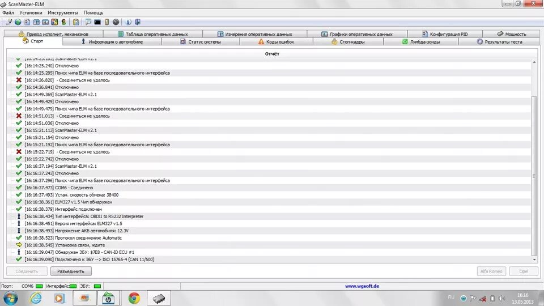The width and height of the screenshot is (544, 306).
Task: Open Google Chrome from taskbar
Action: tap(134, 298)
